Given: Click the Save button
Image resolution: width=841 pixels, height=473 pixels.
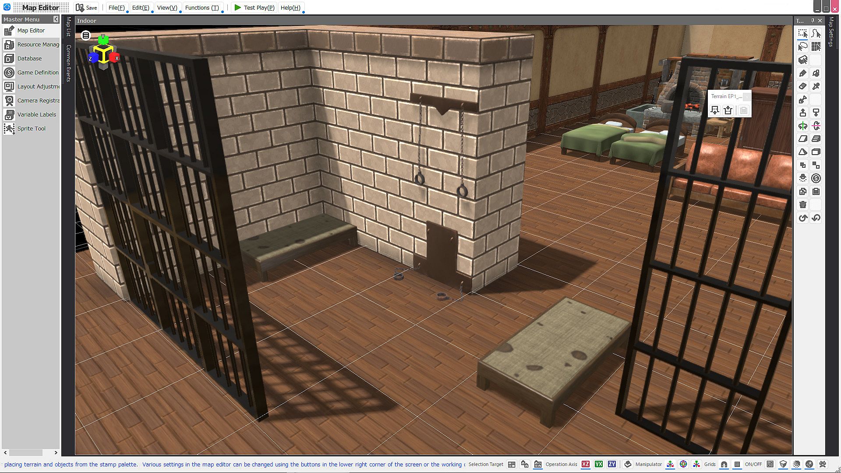Looking at the screenshot, I should point(86,7).
